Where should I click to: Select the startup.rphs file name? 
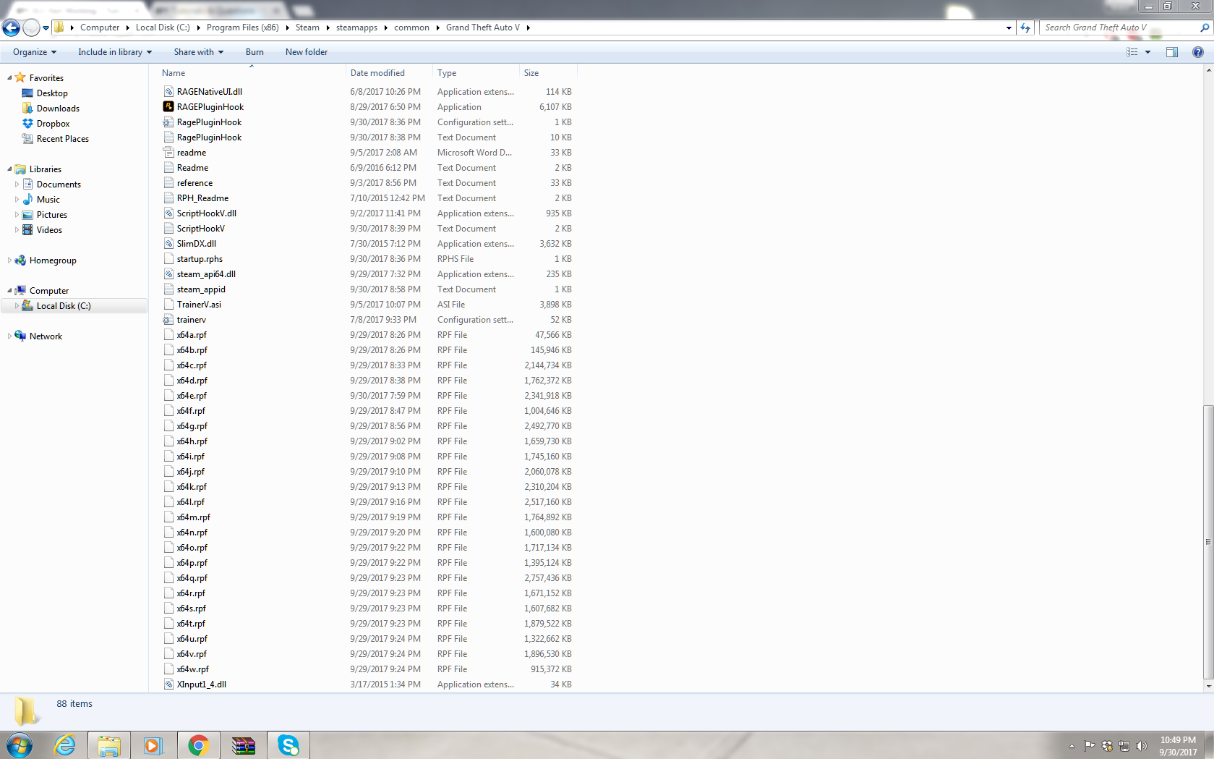coord(200,259)
